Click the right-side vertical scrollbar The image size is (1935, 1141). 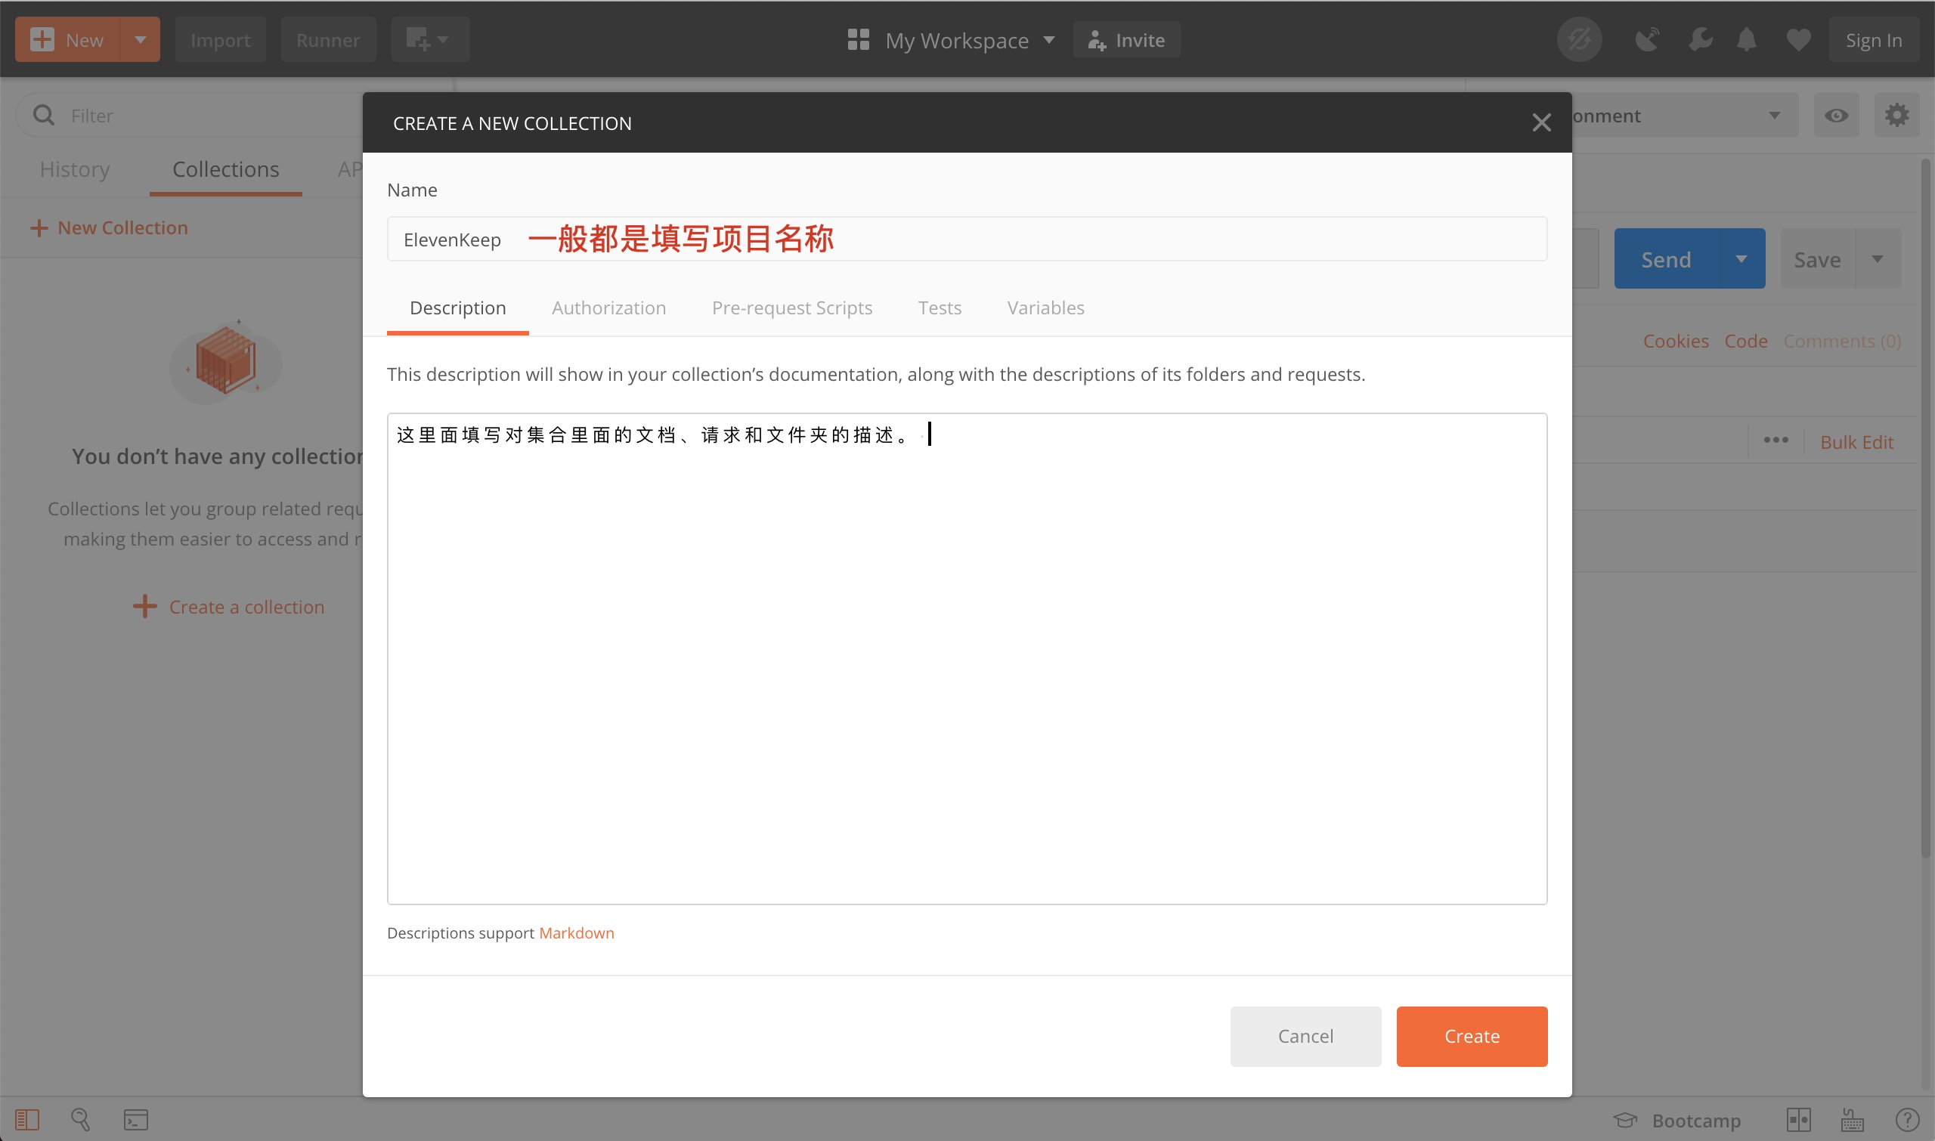click(1927, 508)
